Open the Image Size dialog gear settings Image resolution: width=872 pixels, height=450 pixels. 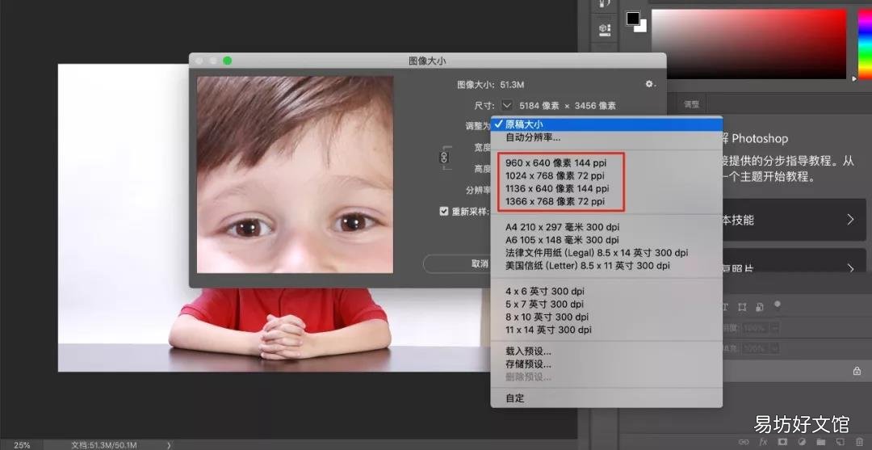click(x=649, y=85)
